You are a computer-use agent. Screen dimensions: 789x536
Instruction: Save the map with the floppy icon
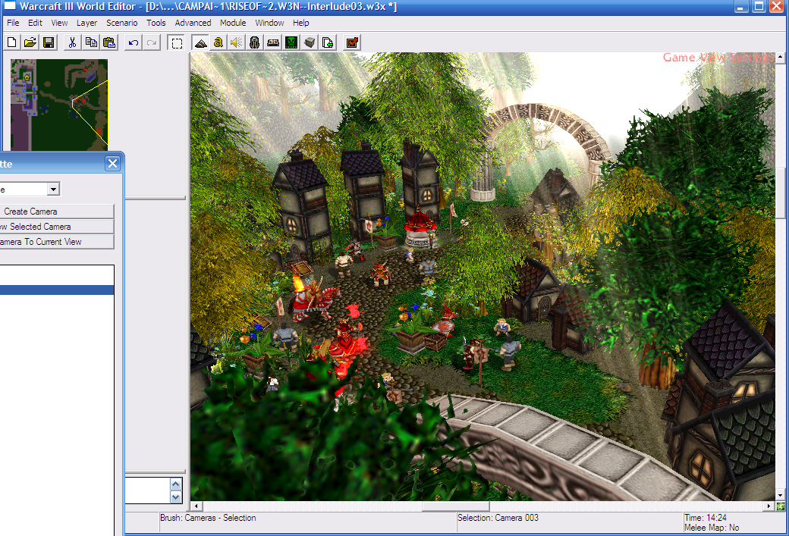tap(49, 42)
